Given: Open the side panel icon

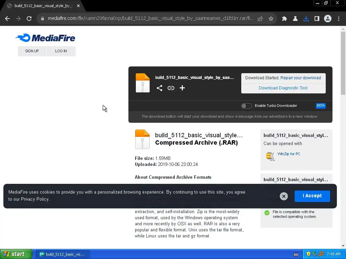Looking at the screenshot, I should tap(317, 19).
